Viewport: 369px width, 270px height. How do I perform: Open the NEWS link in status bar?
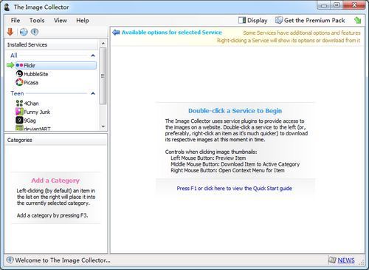(346, 260)
